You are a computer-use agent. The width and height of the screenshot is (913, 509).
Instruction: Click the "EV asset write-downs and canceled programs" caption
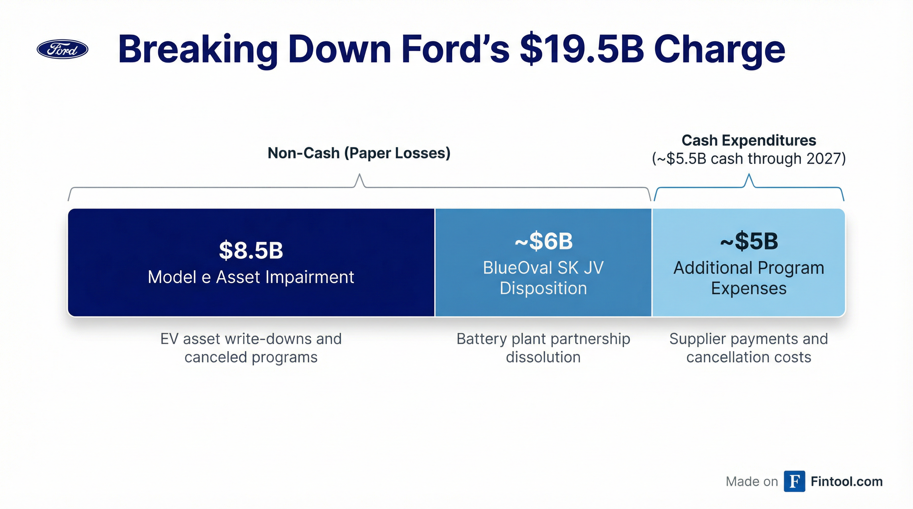[x=251, y=348]
